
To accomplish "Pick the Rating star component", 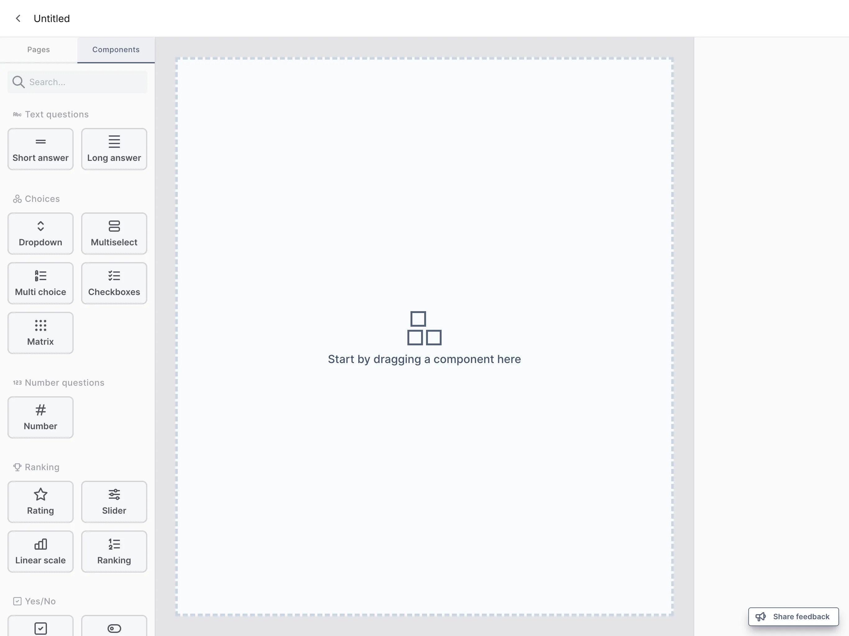I will coord(40,502).
